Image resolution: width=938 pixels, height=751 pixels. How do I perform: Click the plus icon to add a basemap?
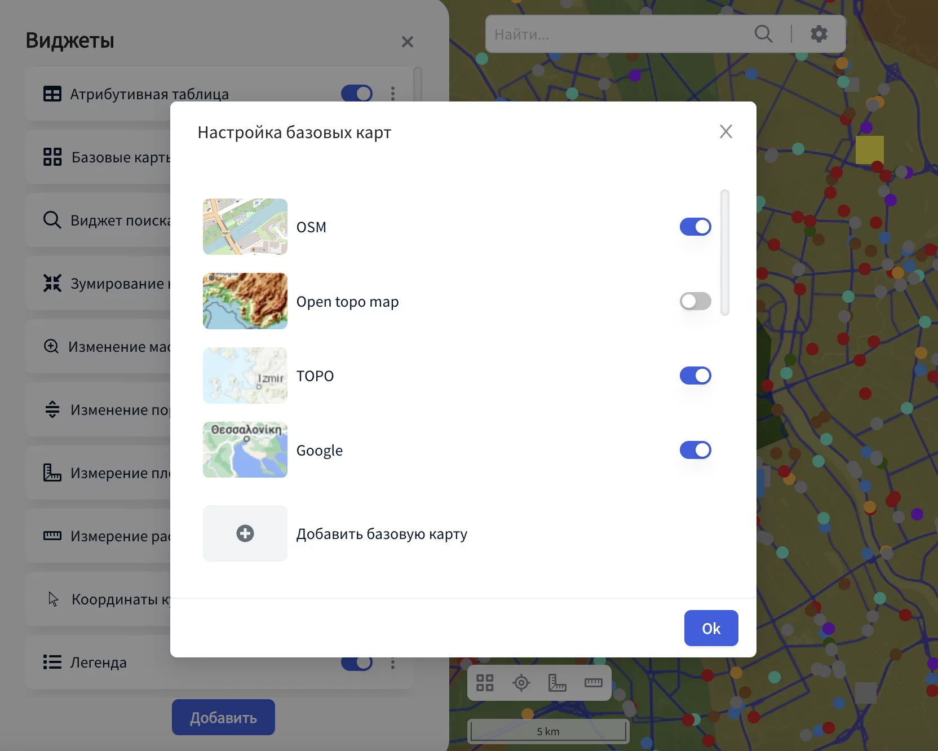pos(245,533)
